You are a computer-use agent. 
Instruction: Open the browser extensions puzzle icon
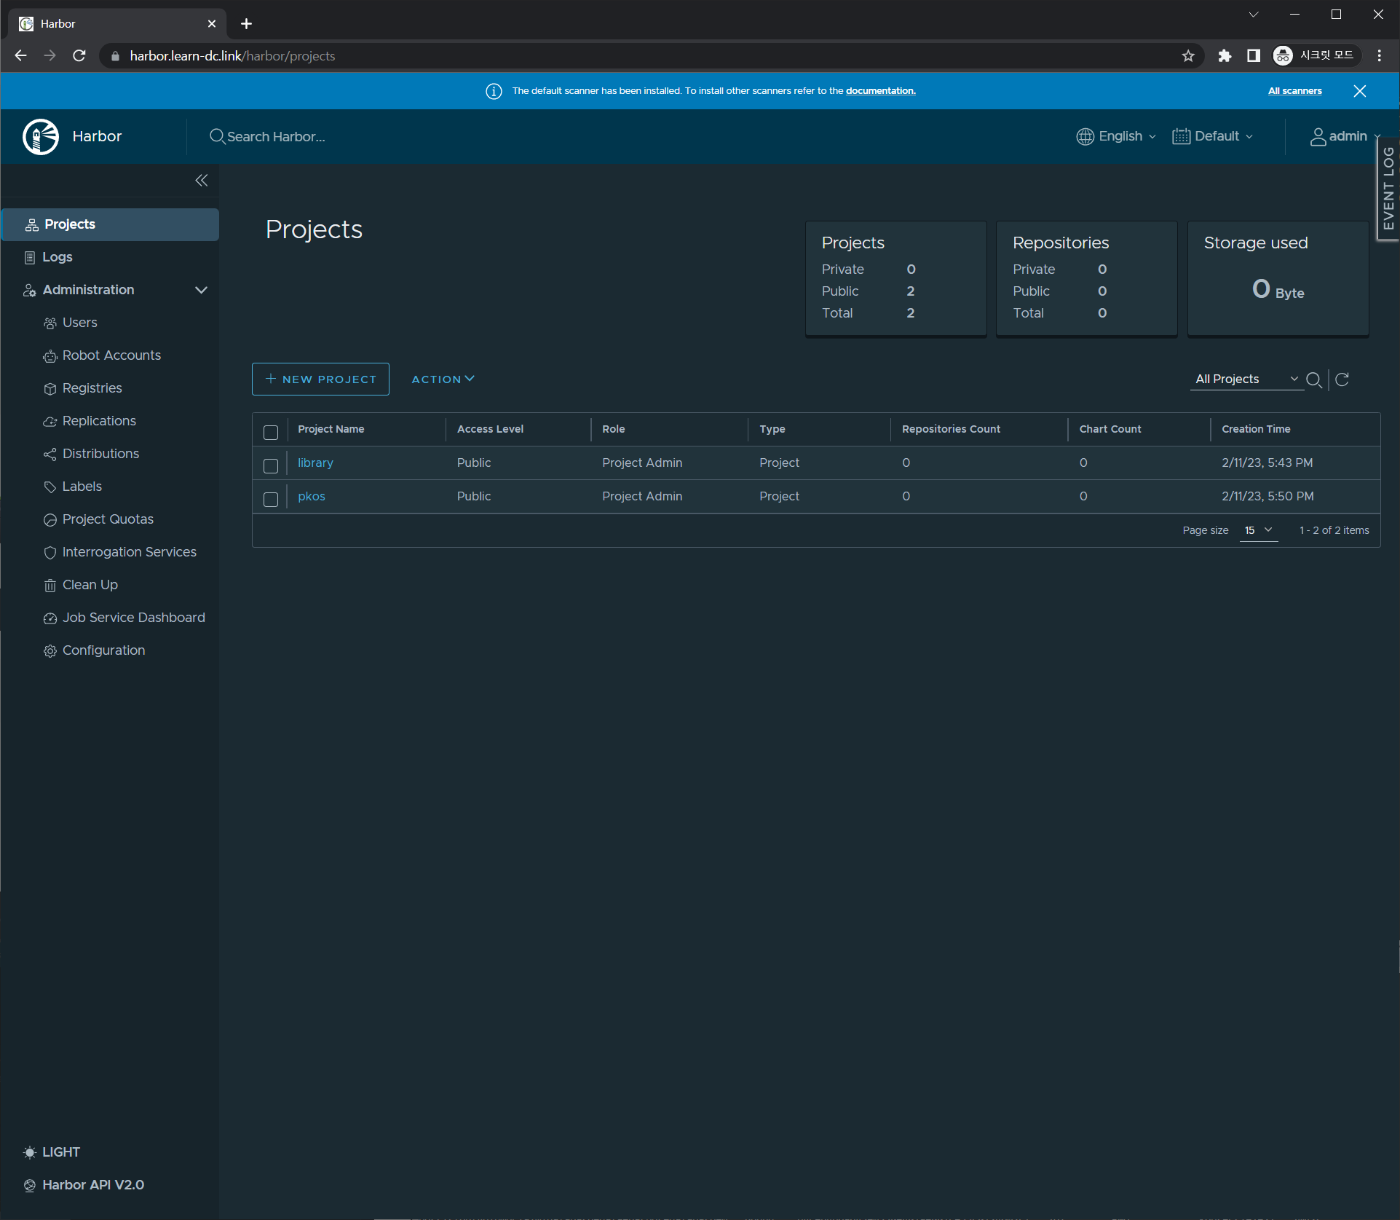pyautogui.click(x=1225, y=56)
